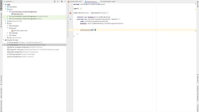
Task: Collapse the res folder arrow
Action: tap(6, 23)
